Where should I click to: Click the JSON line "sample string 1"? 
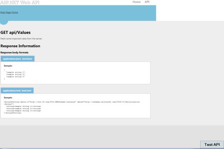[16, 72]
